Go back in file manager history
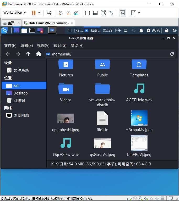Viewport: 179px width, 201px height. click(8, 54)
